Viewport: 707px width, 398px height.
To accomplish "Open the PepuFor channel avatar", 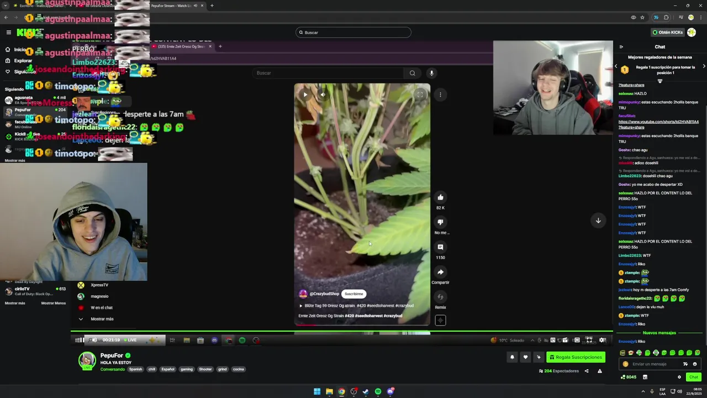I will [87, 360].
